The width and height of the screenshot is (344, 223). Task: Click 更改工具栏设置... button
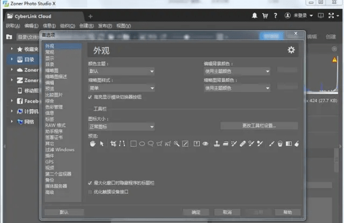pos(259,126)
